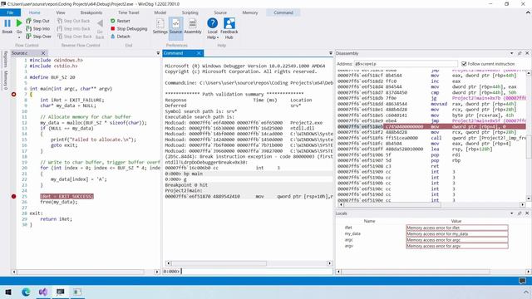Screen dimensions: 532x299
Task: Open the Go button dropdown arrow
Action: point(19,37)
